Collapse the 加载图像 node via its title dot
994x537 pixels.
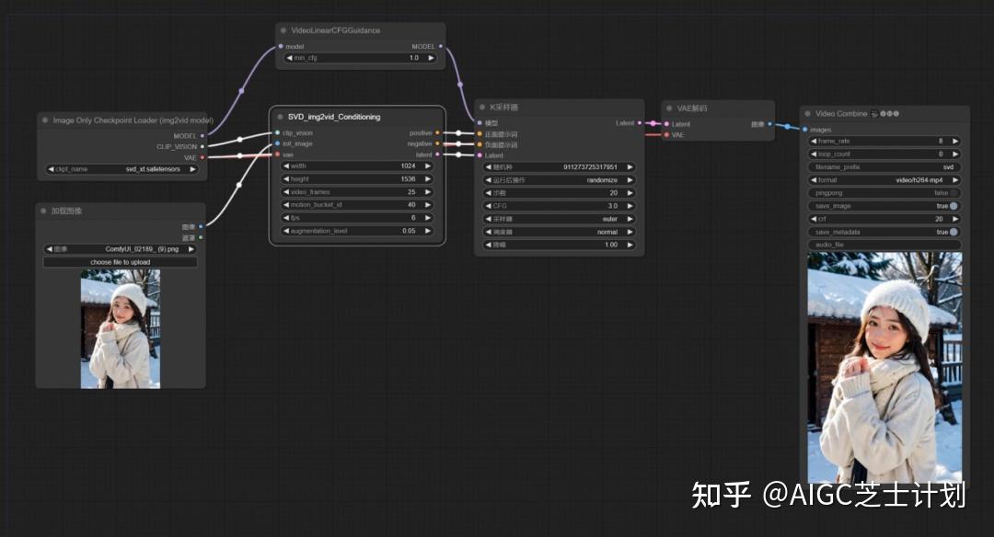click(x=44, y=211)
